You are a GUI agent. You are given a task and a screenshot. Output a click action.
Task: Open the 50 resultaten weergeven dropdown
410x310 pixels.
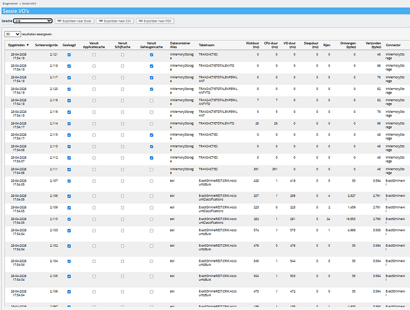[x=12, y=34]
